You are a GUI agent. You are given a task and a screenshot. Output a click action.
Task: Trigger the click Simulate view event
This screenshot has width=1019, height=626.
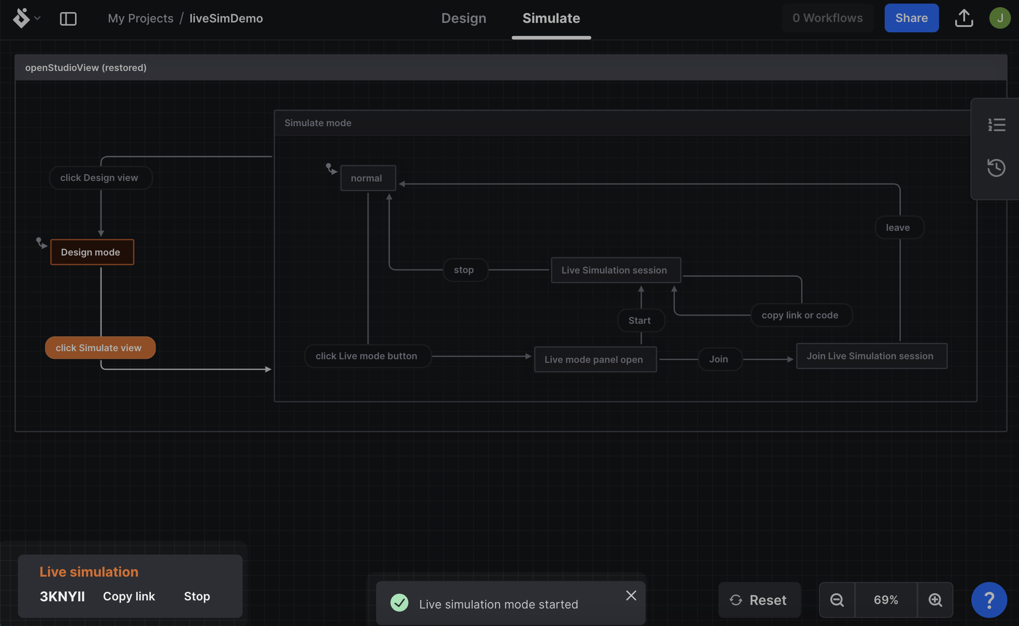point(100,348)
